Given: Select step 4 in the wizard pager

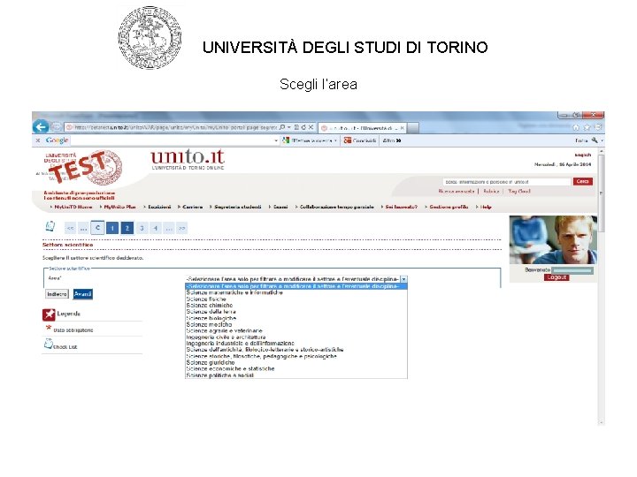Looking at the screenshot, I should 156,229.
